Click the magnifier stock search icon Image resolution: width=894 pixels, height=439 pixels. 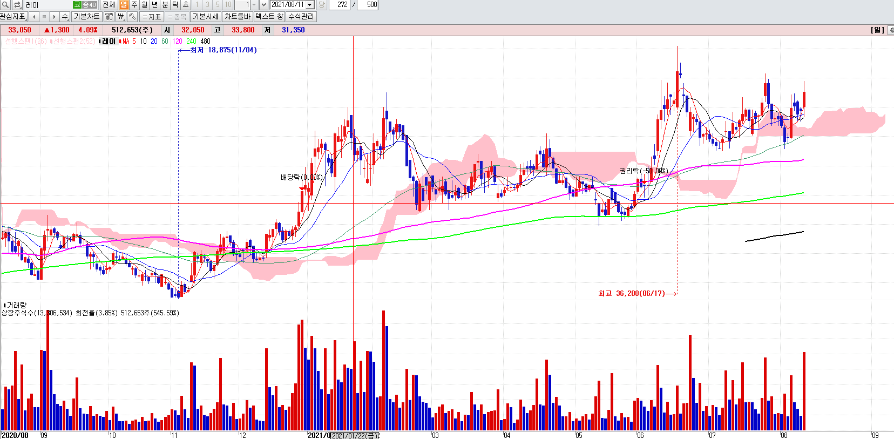(x=5, y=5)
